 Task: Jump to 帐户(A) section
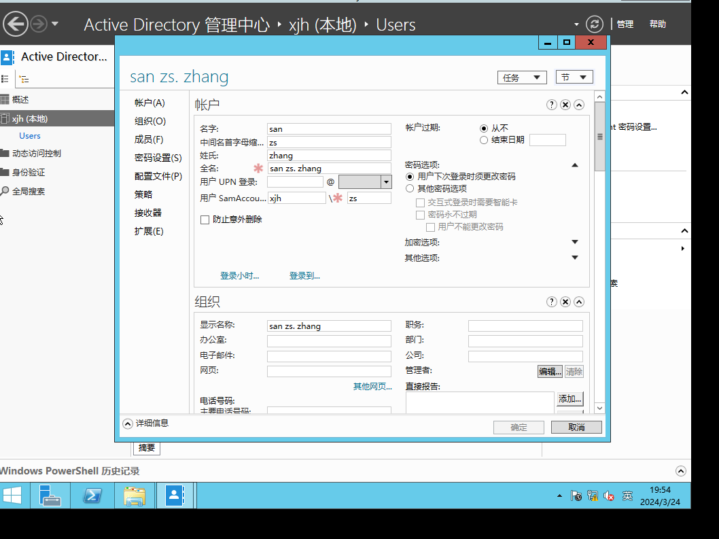click(x=150, y=103)
